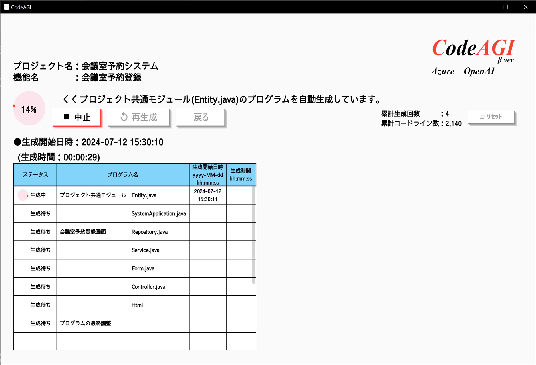
Task: Click the 14% circular progress indicator
Action: (29, 109)
